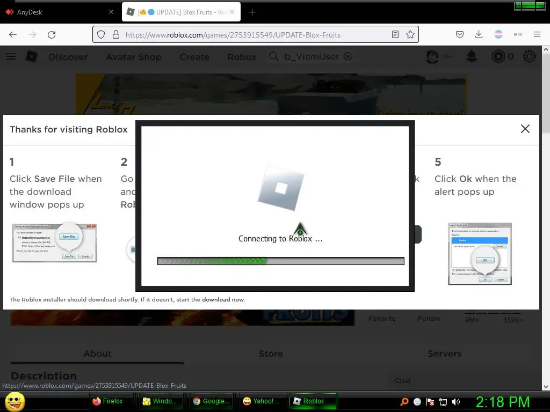
Task: Open a new tab with the plus button
Action: (252, 12)
